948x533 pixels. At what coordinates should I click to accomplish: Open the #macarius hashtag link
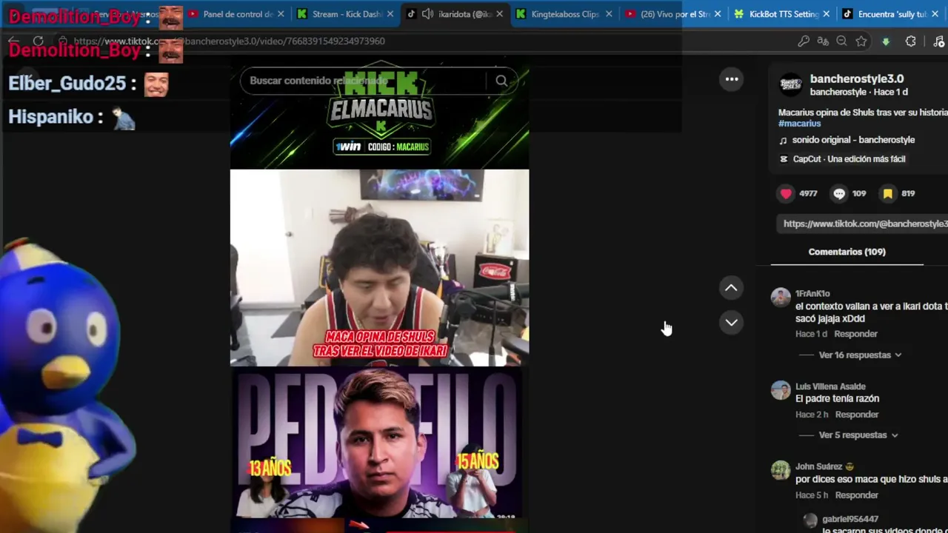pos(800,124)
